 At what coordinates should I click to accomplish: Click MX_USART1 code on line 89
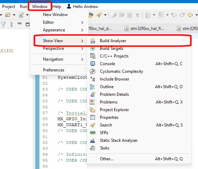(x=72, y=125)
